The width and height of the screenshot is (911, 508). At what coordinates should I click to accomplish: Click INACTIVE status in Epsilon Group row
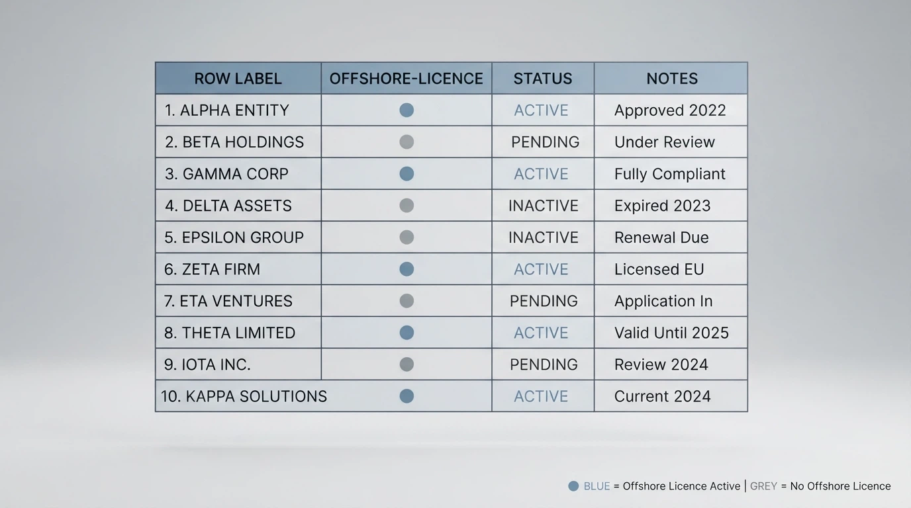pyautogui.click(x=544, y=237)
